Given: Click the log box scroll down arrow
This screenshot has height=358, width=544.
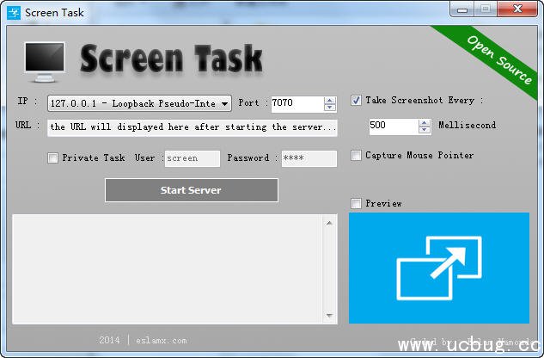Looking at the screenshot, I should 331,315.
